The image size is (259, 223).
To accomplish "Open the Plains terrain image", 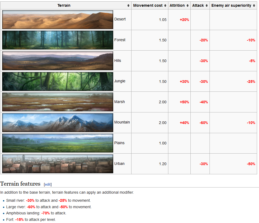I will pos(58,143).
